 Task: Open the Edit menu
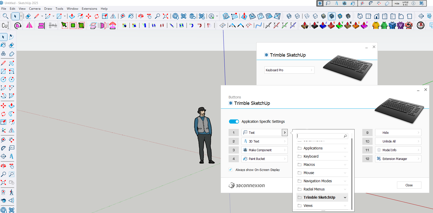pos(13,9)
